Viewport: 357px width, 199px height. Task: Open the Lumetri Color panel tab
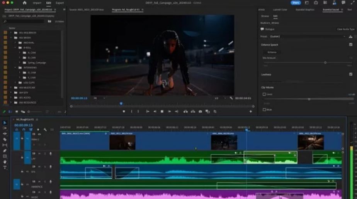(280, 10)
